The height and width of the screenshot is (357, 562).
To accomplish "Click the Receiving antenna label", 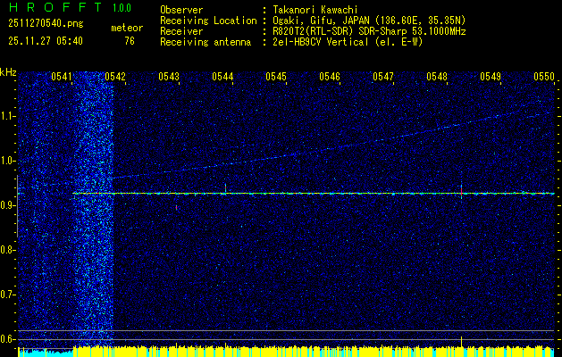I will (x=206, y=42).
